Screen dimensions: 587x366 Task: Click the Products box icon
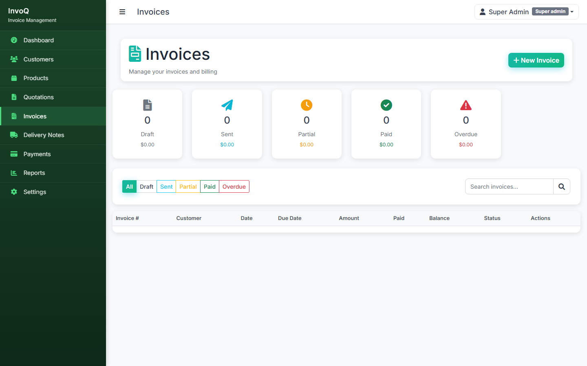coord(14,78)
